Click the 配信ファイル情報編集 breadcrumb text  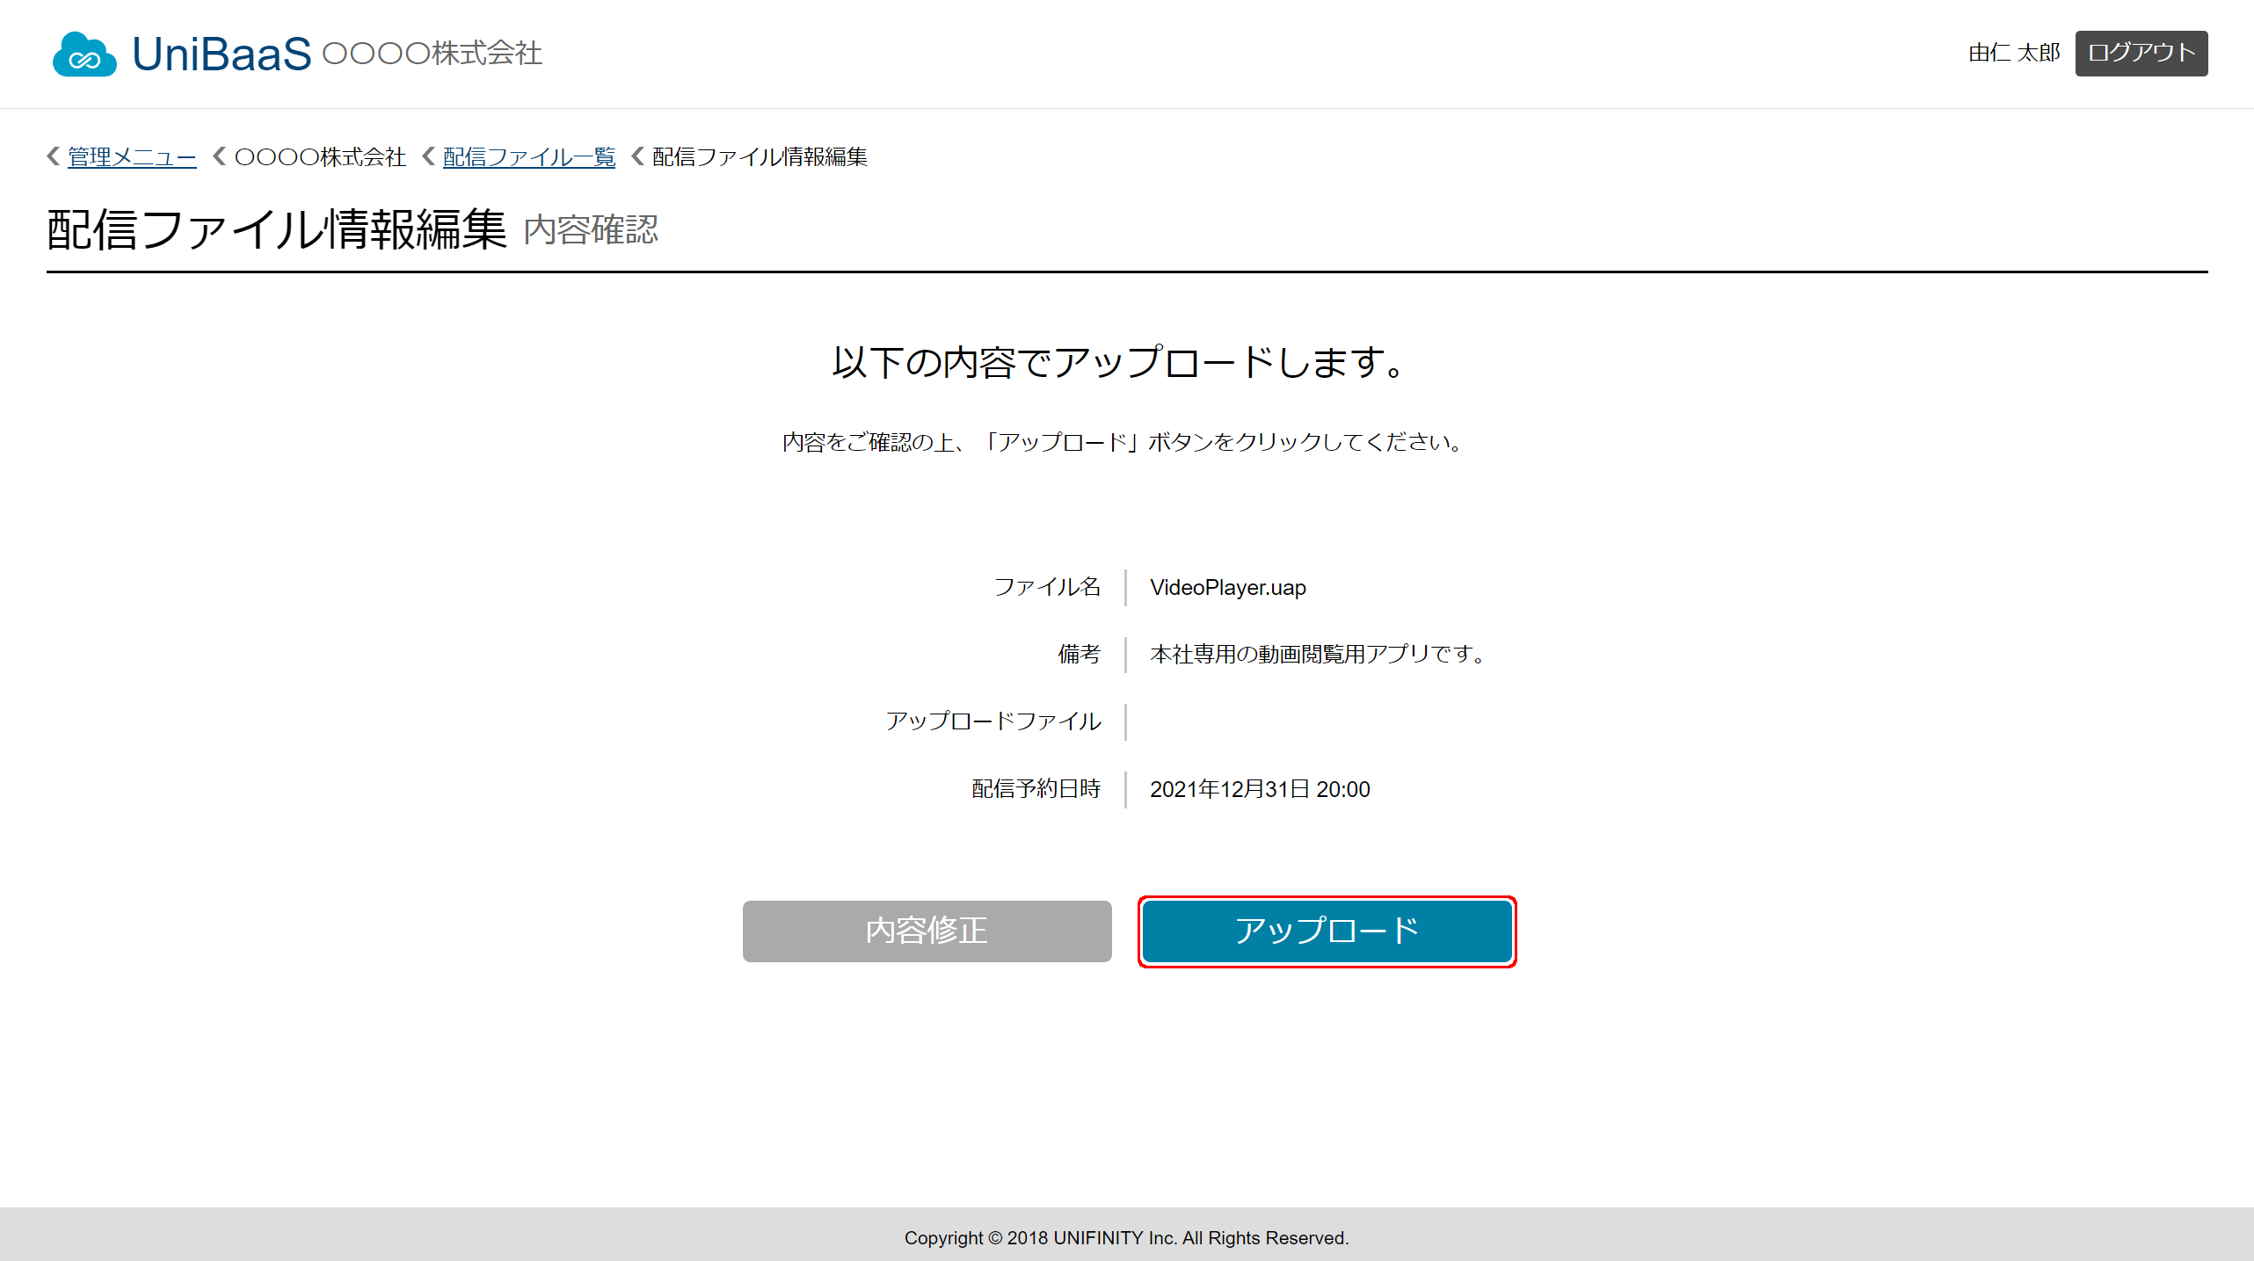click(x=760, y=156)
